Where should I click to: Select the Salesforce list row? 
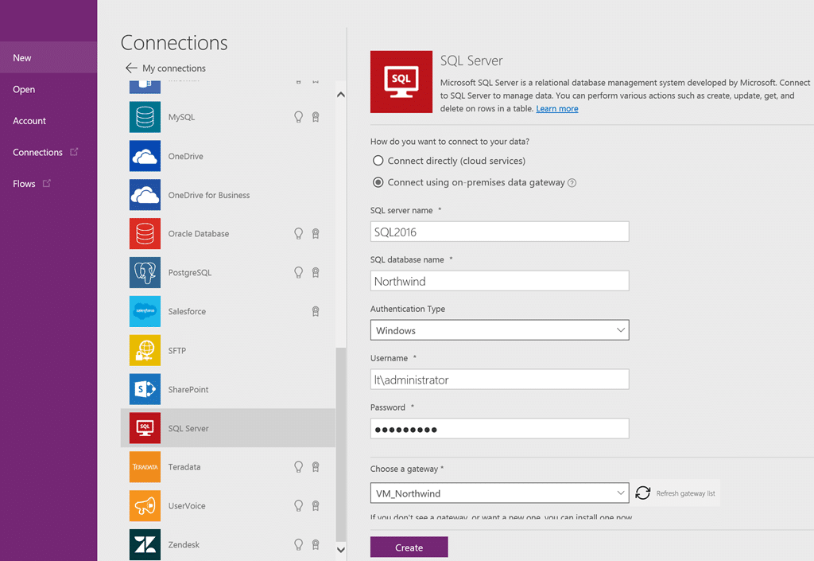(x=228, y=311)
